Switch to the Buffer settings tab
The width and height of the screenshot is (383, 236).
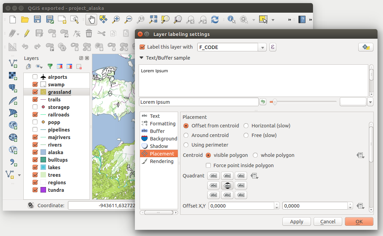(x=157, y=131)
